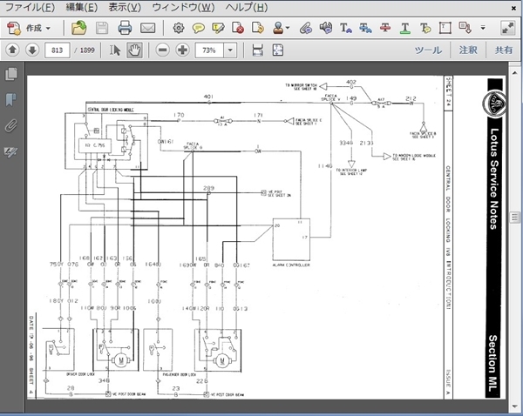
Task: Select insert text at cursor tool
Action: (x=346, y=28)
